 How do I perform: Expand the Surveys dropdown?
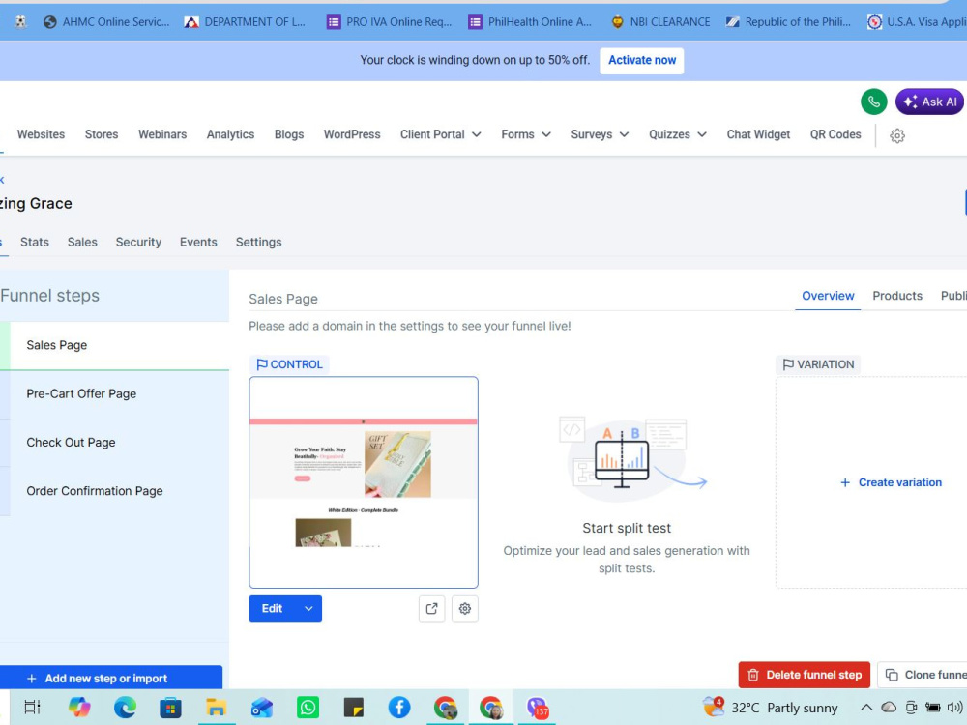pyautogui.click(x=600, y=134)
